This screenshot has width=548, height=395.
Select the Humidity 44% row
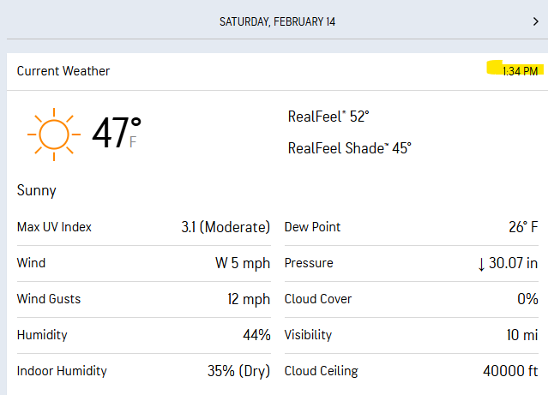143,335
